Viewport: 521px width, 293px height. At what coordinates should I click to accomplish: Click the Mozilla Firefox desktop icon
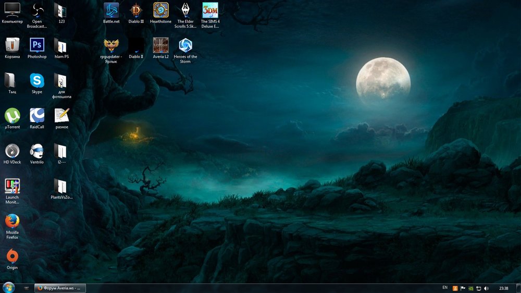pos(12,221)
